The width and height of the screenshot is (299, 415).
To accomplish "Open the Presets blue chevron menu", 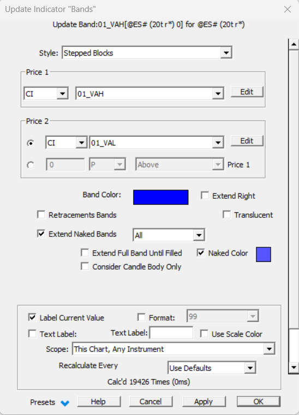I will point(65,403).
